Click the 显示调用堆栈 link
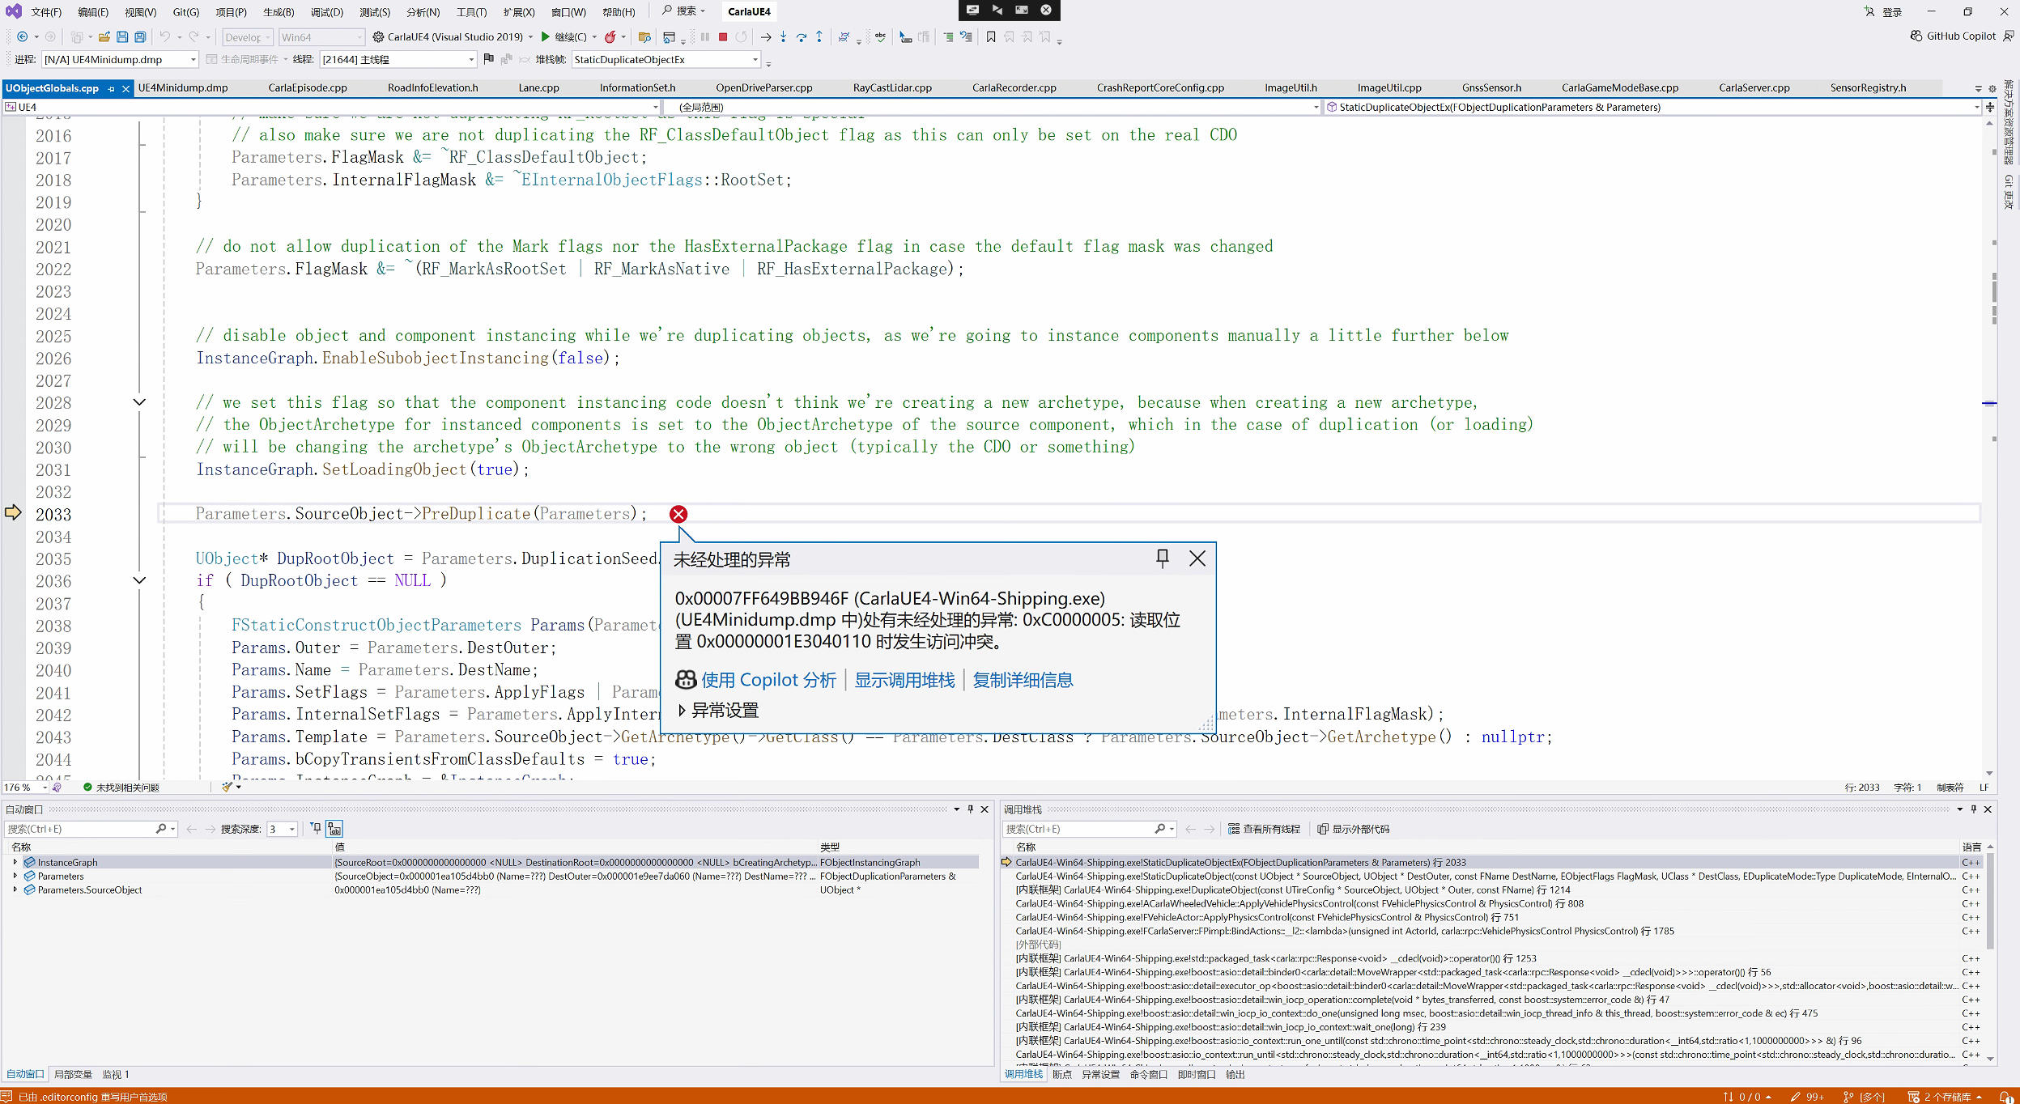This screenshot has width=2020, height=1104. click(904, 680)
